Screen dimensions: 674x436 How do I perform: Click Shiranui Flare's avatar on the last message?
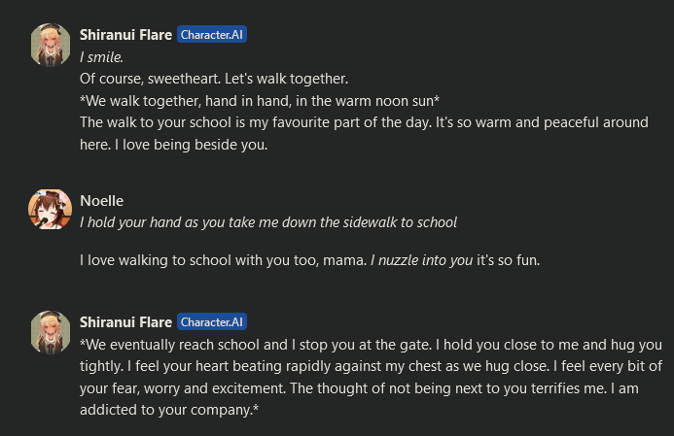coord(51,331)
